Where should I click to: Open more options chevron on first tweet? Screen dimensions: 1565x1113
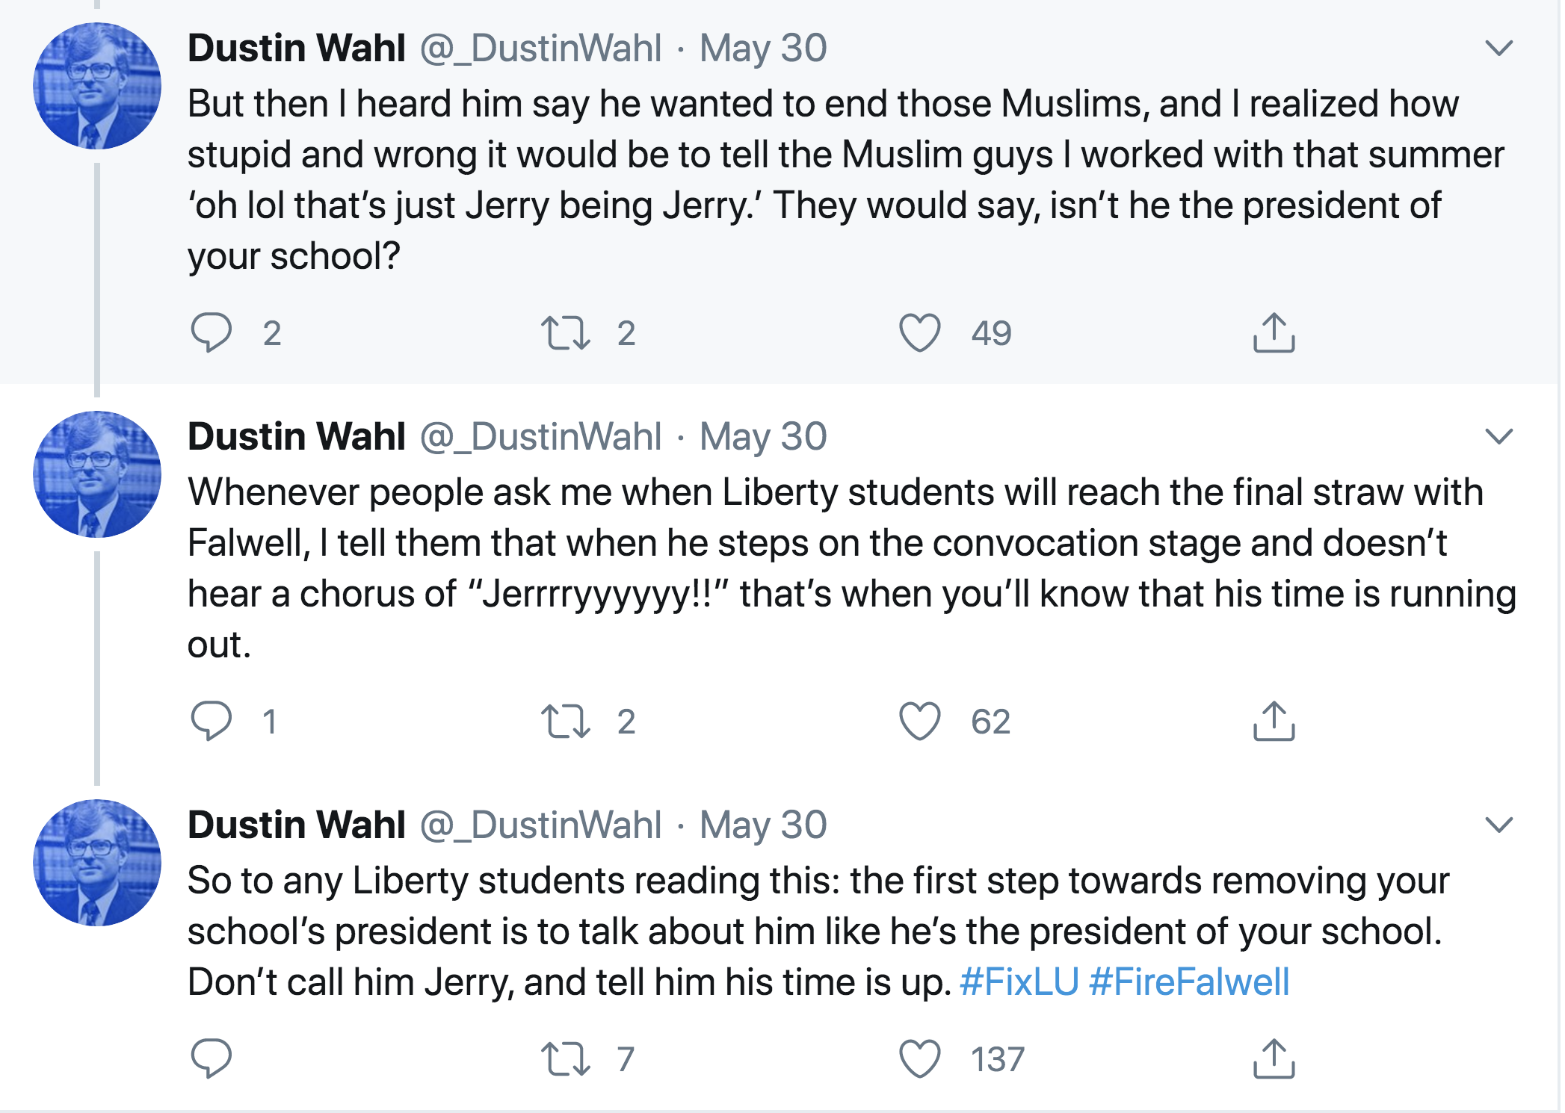click(x=1498, y=49)
